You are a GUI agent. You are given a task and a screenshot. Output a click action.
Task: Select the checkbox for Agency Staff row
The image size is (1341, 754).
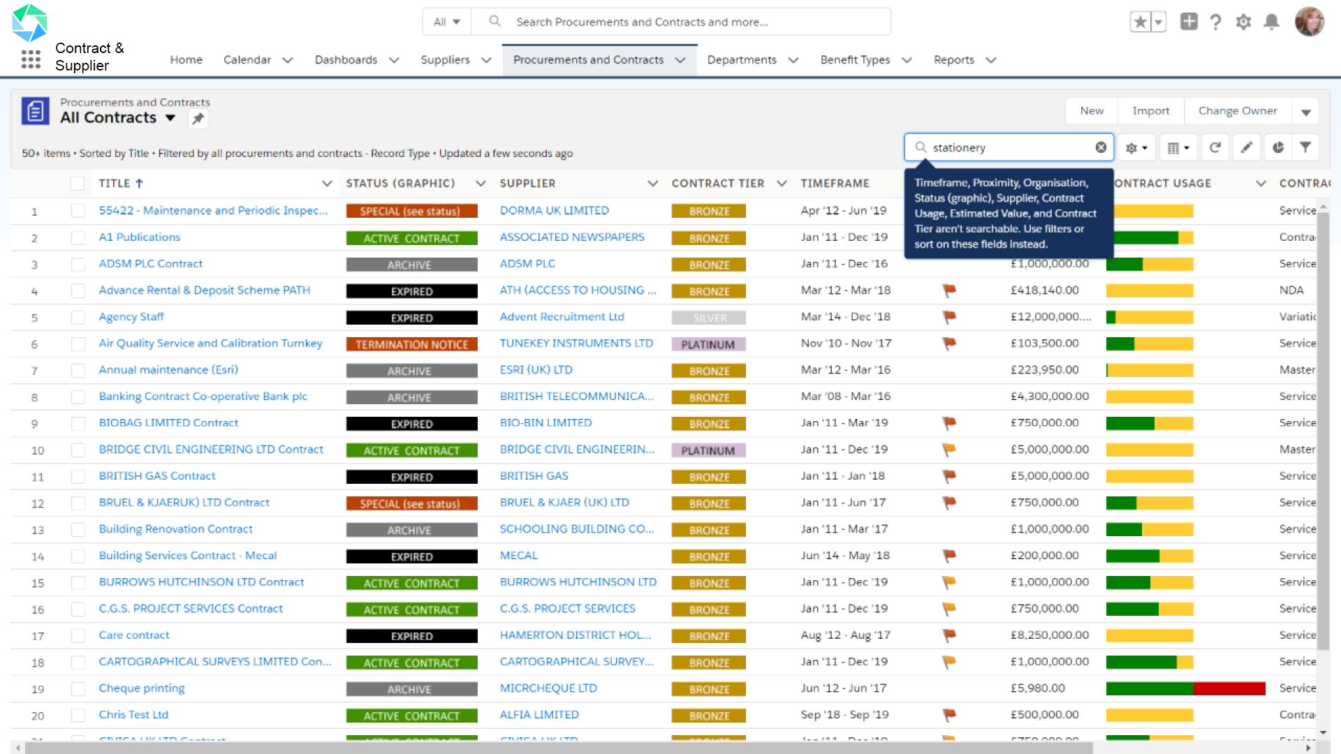[x=78, y=317]
